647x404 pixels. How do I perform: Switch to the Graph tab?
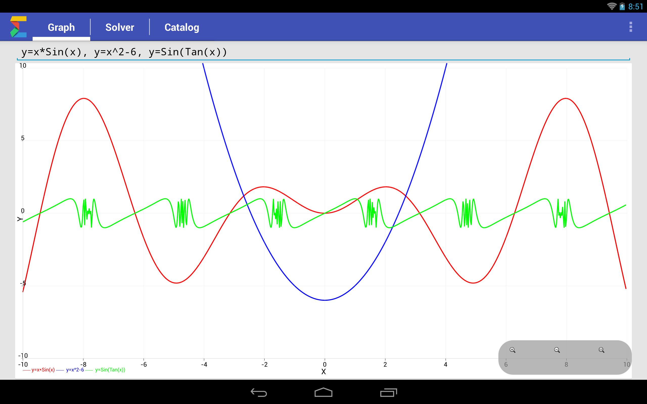pyautogui.click(x=61, y=27)
